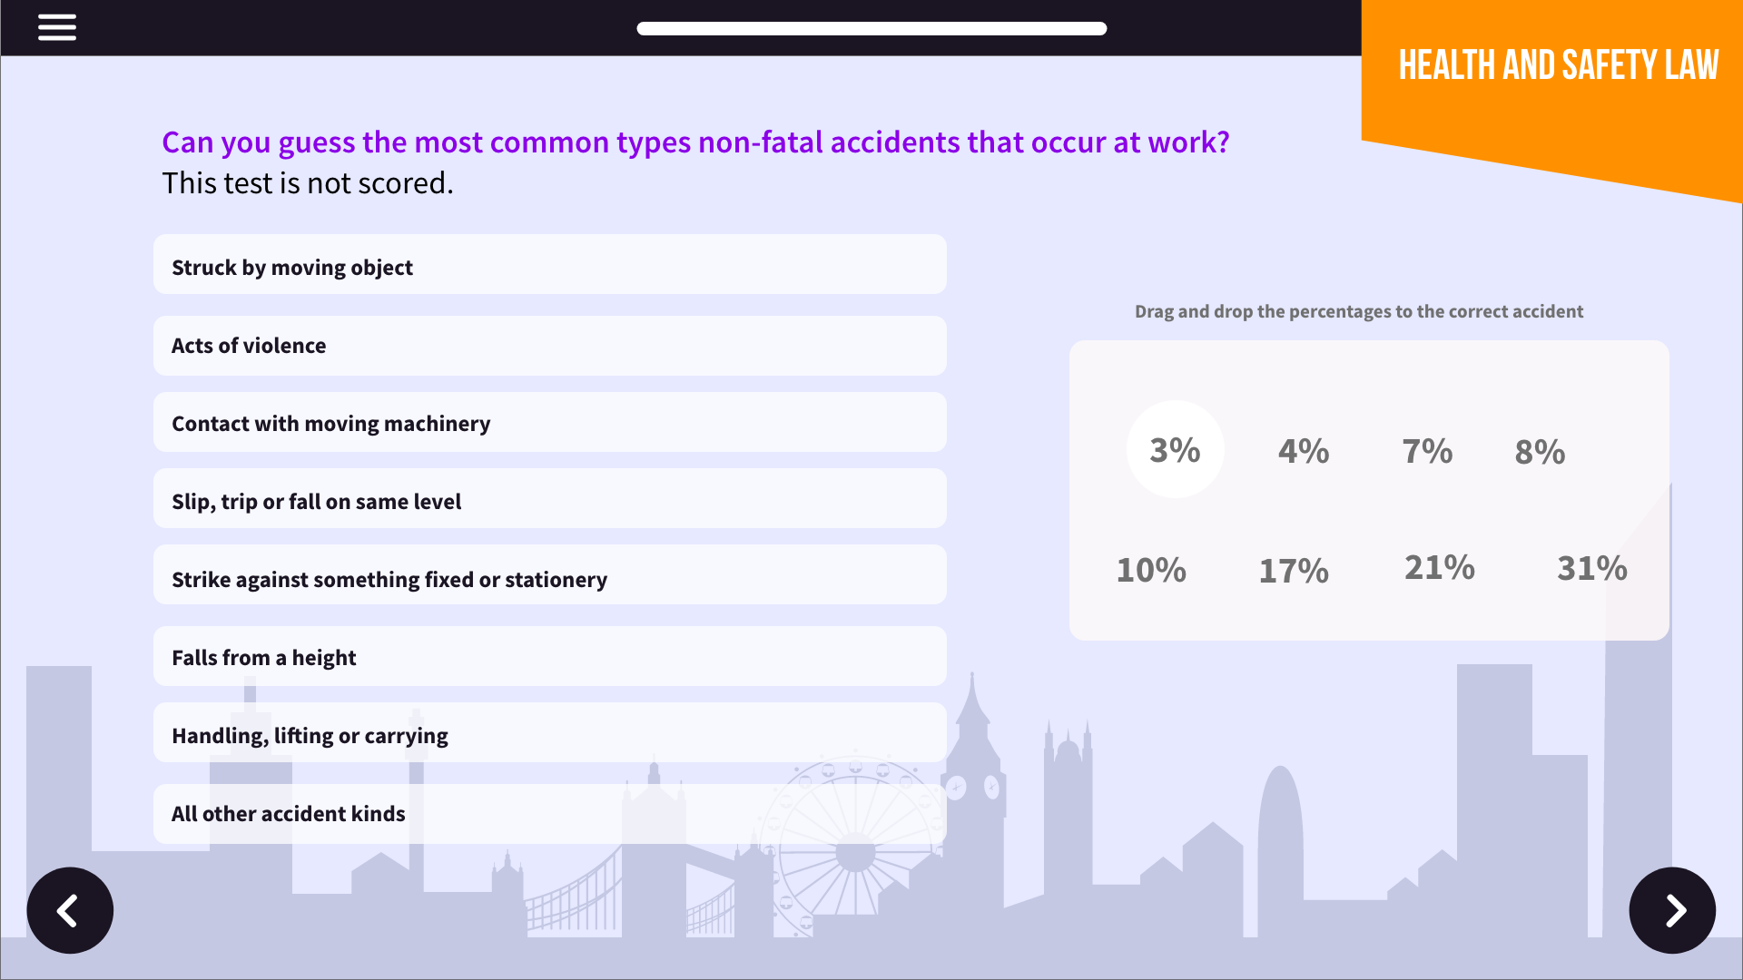Click the forward navigation arrow
The image size is (1743, 980).
coord(1672,909)
